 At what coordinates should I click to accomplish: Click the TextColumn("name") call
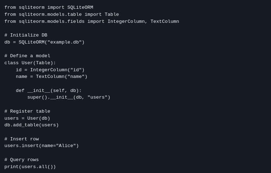pyautogui.click(x=62, y=76)
